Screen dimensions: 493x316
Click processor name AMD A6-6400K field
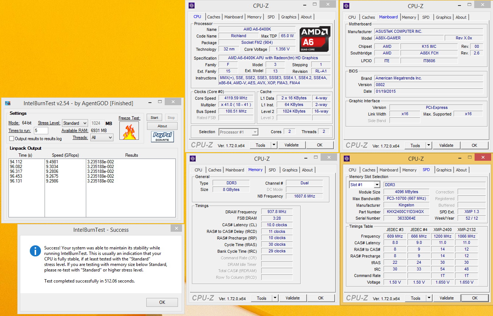[x=257, y=29]
